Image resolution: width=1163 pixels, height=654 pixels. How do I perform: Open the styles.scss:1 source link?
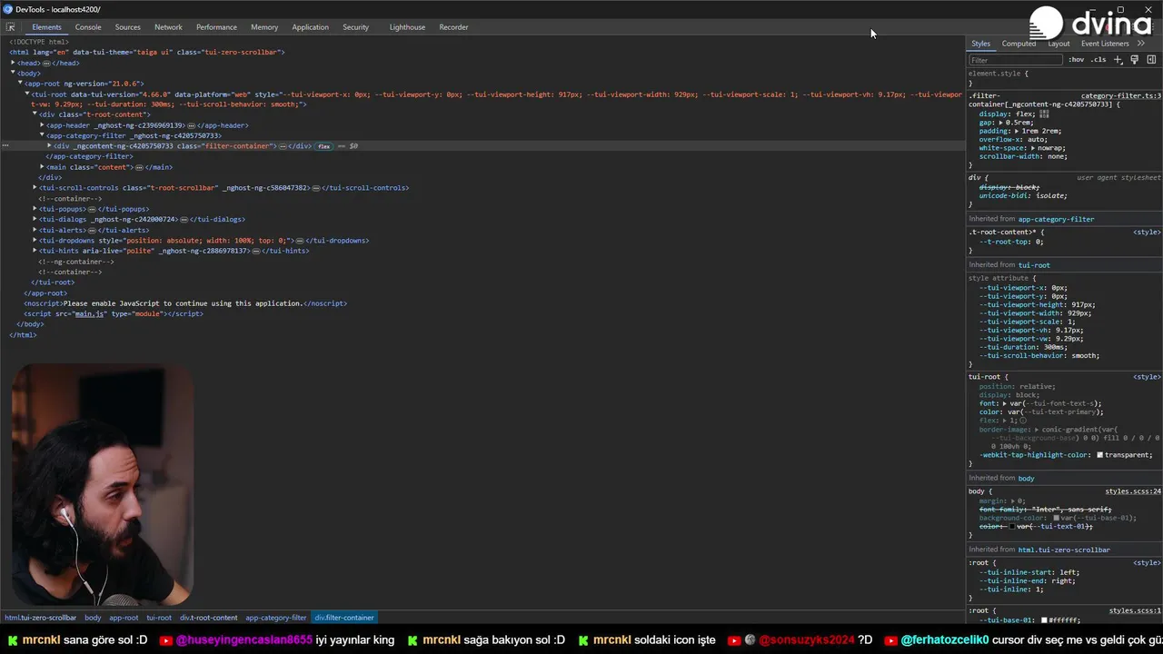click(x=1135, y=610)
